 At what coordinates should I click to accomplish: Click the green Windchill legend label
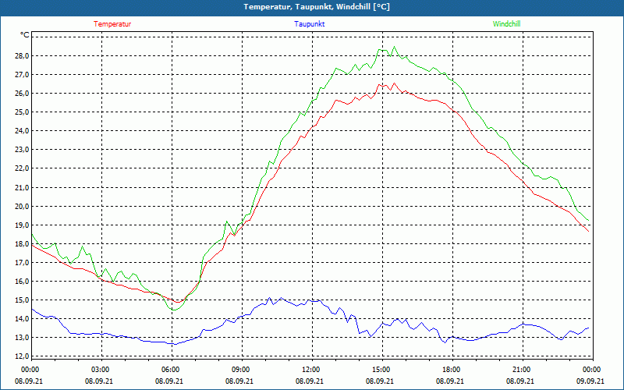[x=507, y=24]
